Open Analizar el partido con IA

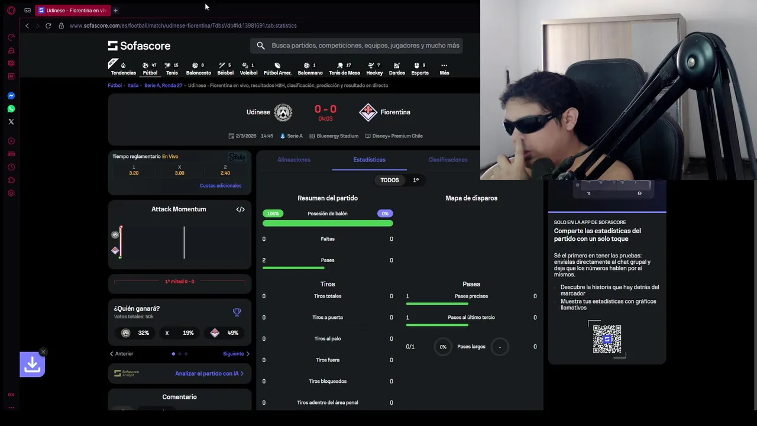(x=209, y=373)
